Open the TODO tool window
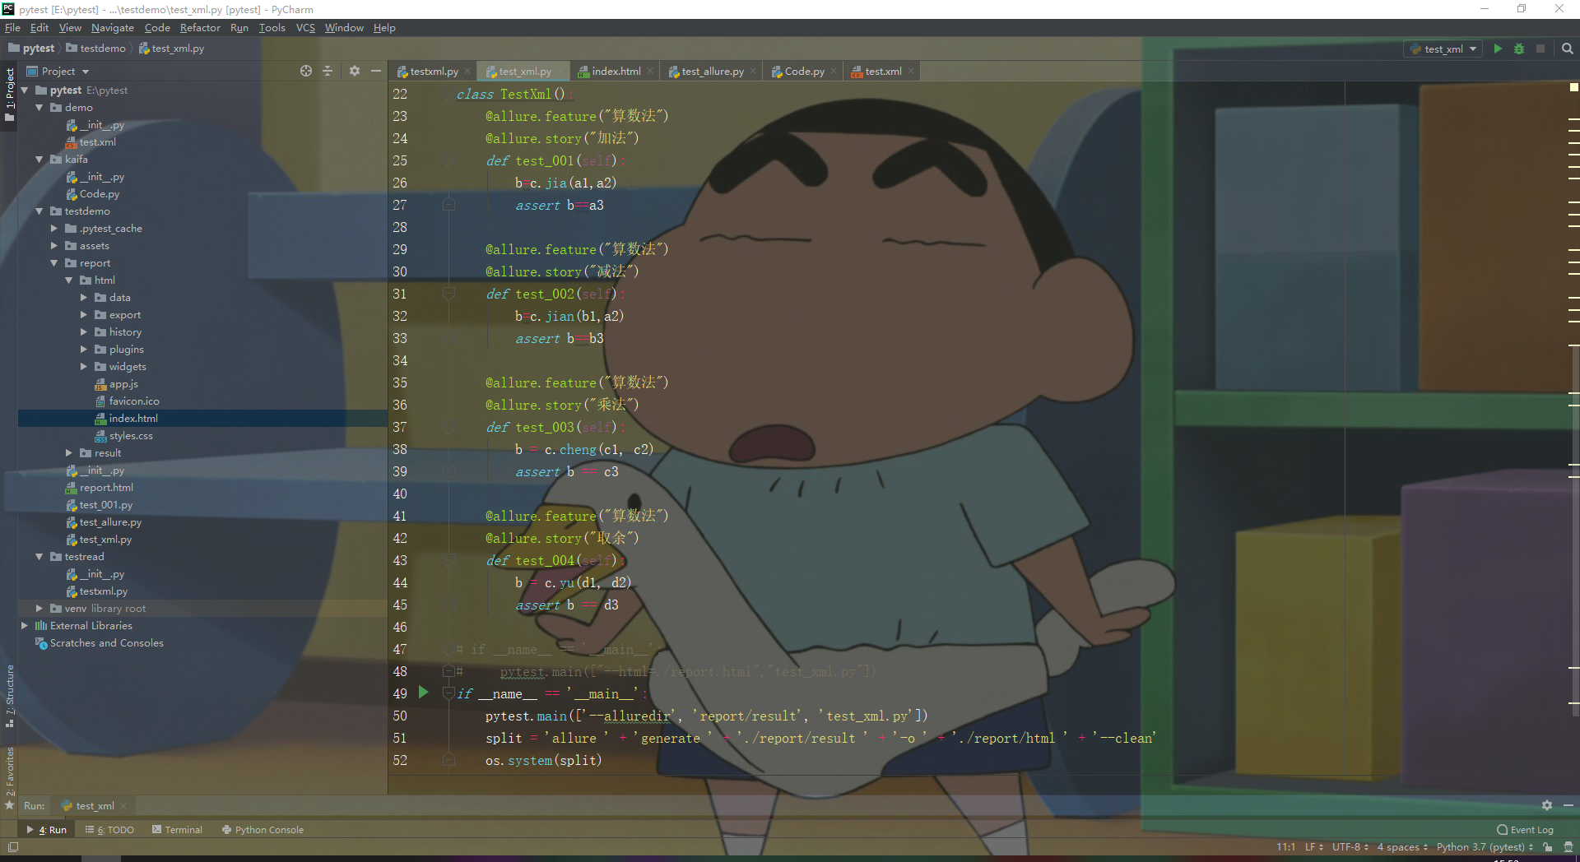The width and height of the screenshot is (1580, 862). 109,830
